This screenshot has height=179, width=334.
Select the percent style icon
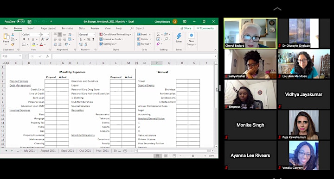89,39
